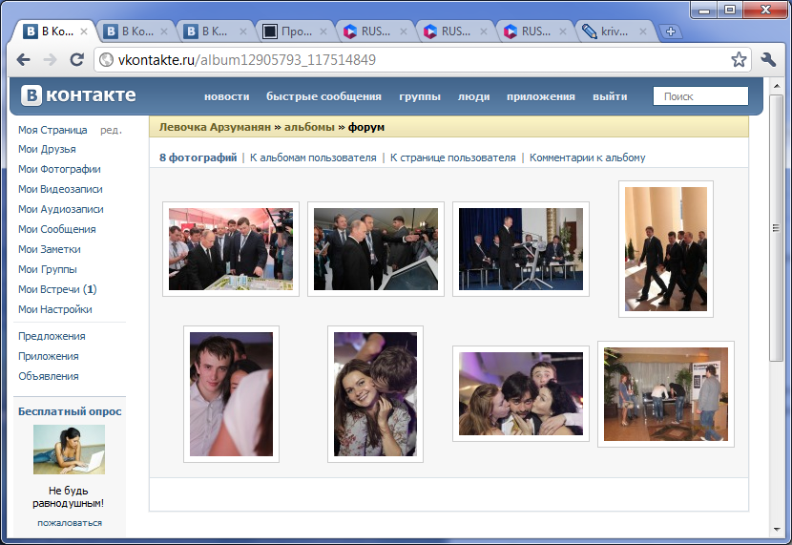Click the Поиск search field

tap(700, 96)
